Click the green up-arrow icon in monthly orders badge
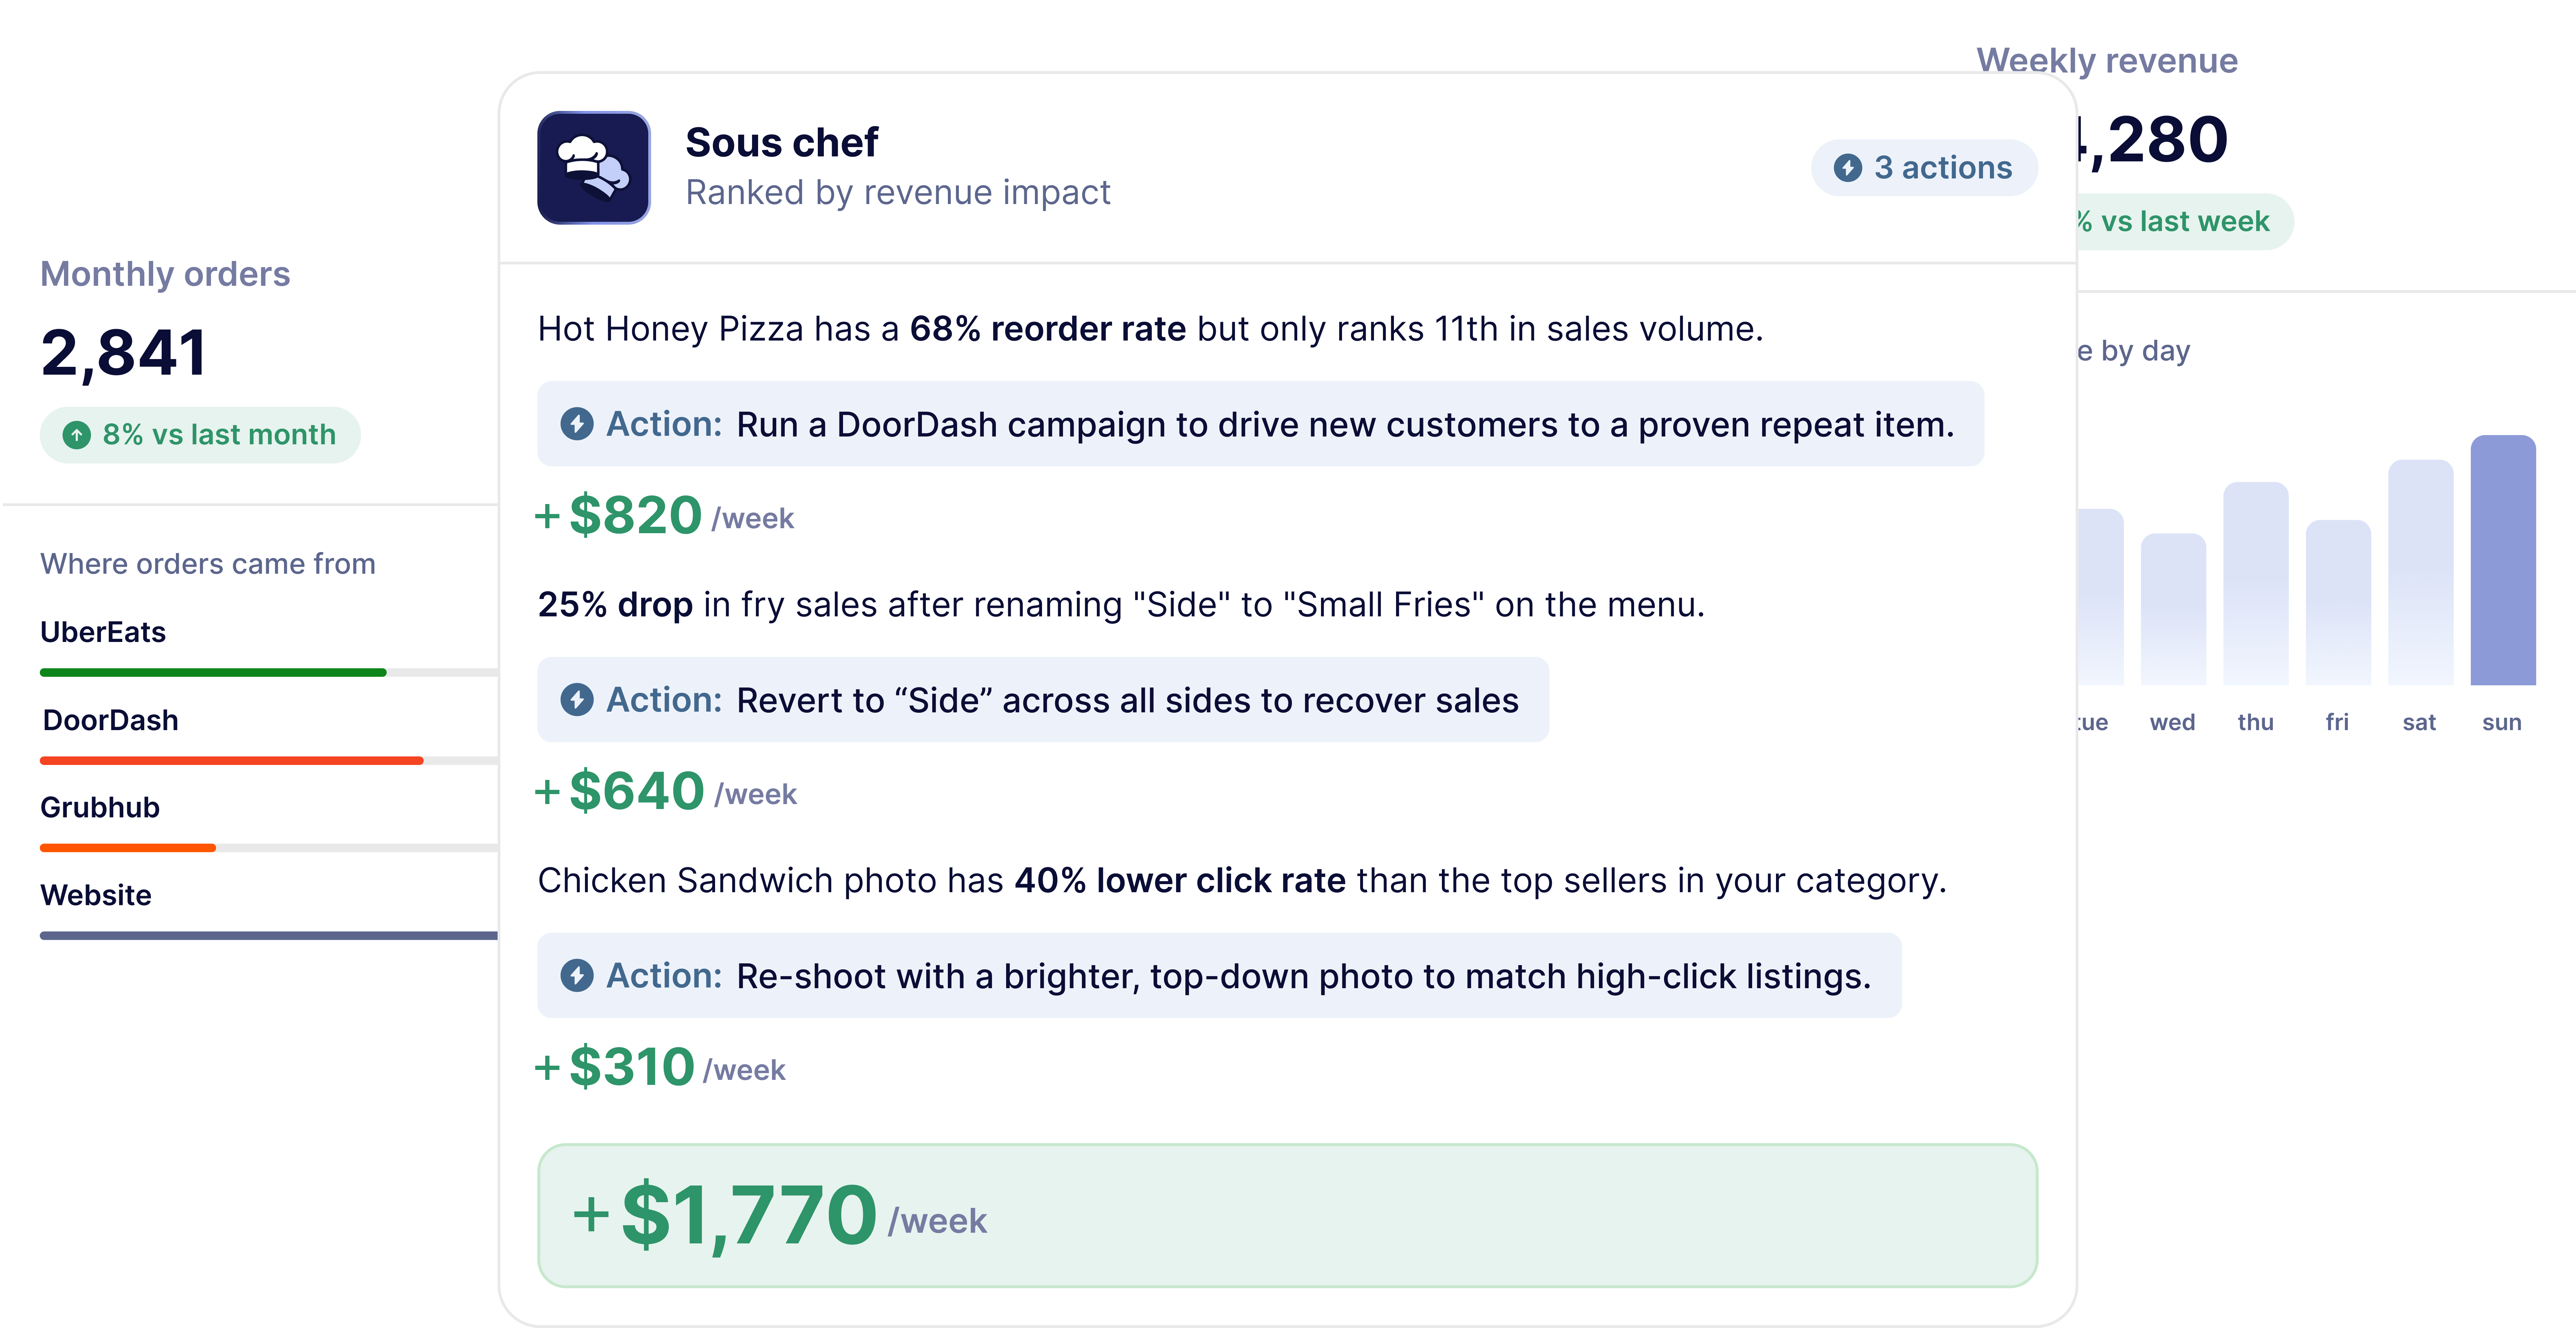The image size is (2576, 1328). 76,435
